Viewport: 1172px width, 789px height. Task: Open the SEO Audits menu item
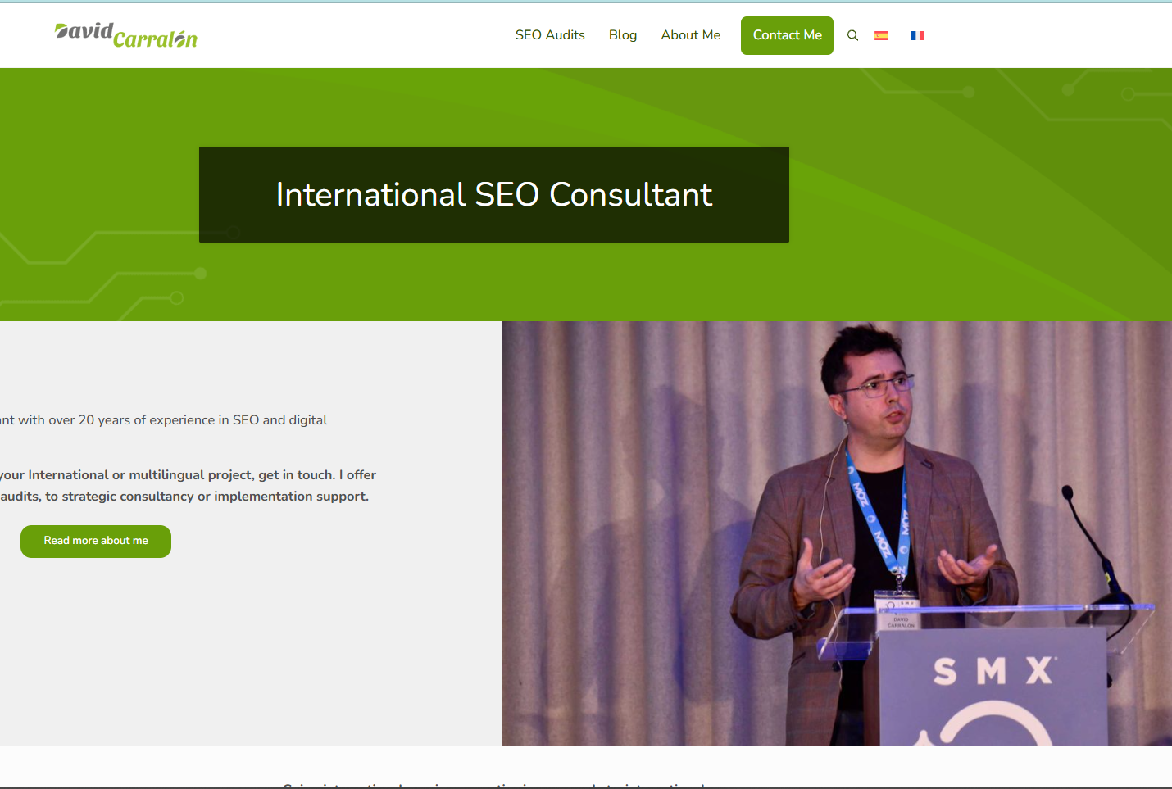pyautogui.click(x=550, y=35)
